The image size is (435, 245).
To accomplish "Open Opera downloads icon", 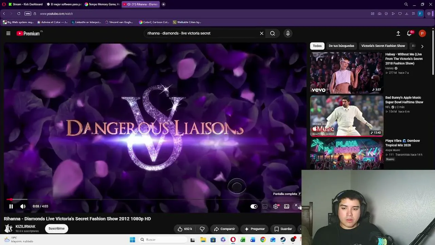I will point(407,14).
